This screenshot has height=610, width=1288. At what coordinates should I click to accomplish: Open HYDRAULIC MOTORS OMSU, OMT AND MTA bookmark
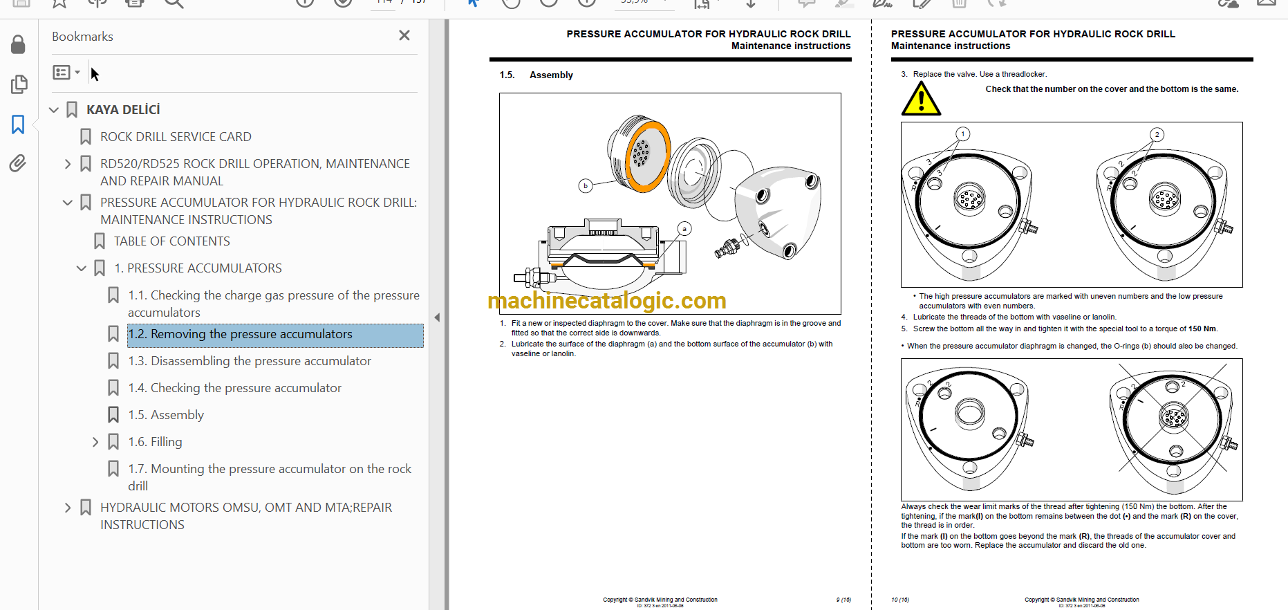pyautogui.click(x=246, y=516)
